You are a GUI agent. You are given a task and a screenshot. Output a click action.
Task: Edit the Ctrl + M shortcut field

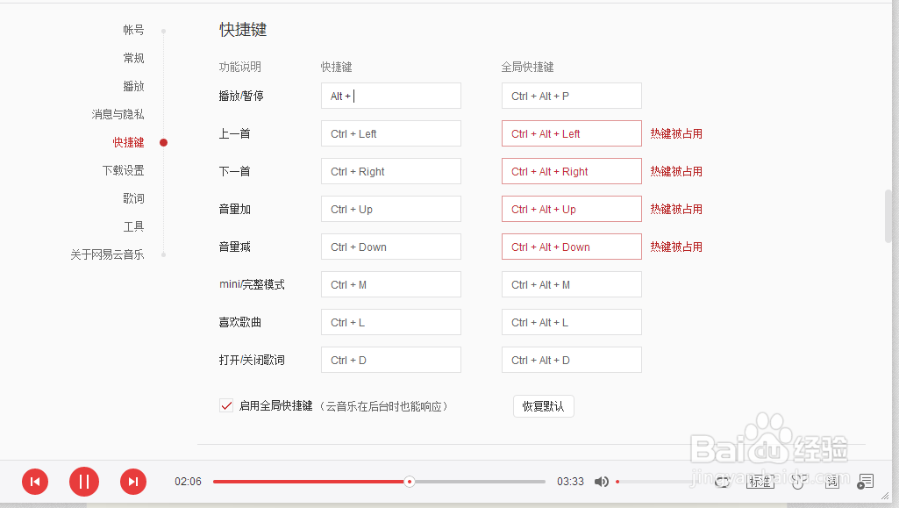pyautogui.click(x=391, y=284)
